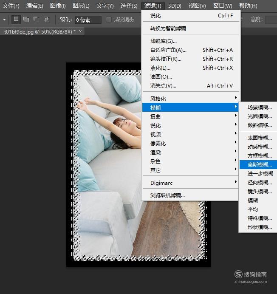The width and height of the screenshot is (277, 294).
Task: Select plain 模糊 in blur submenu
Action: (258, 200)
